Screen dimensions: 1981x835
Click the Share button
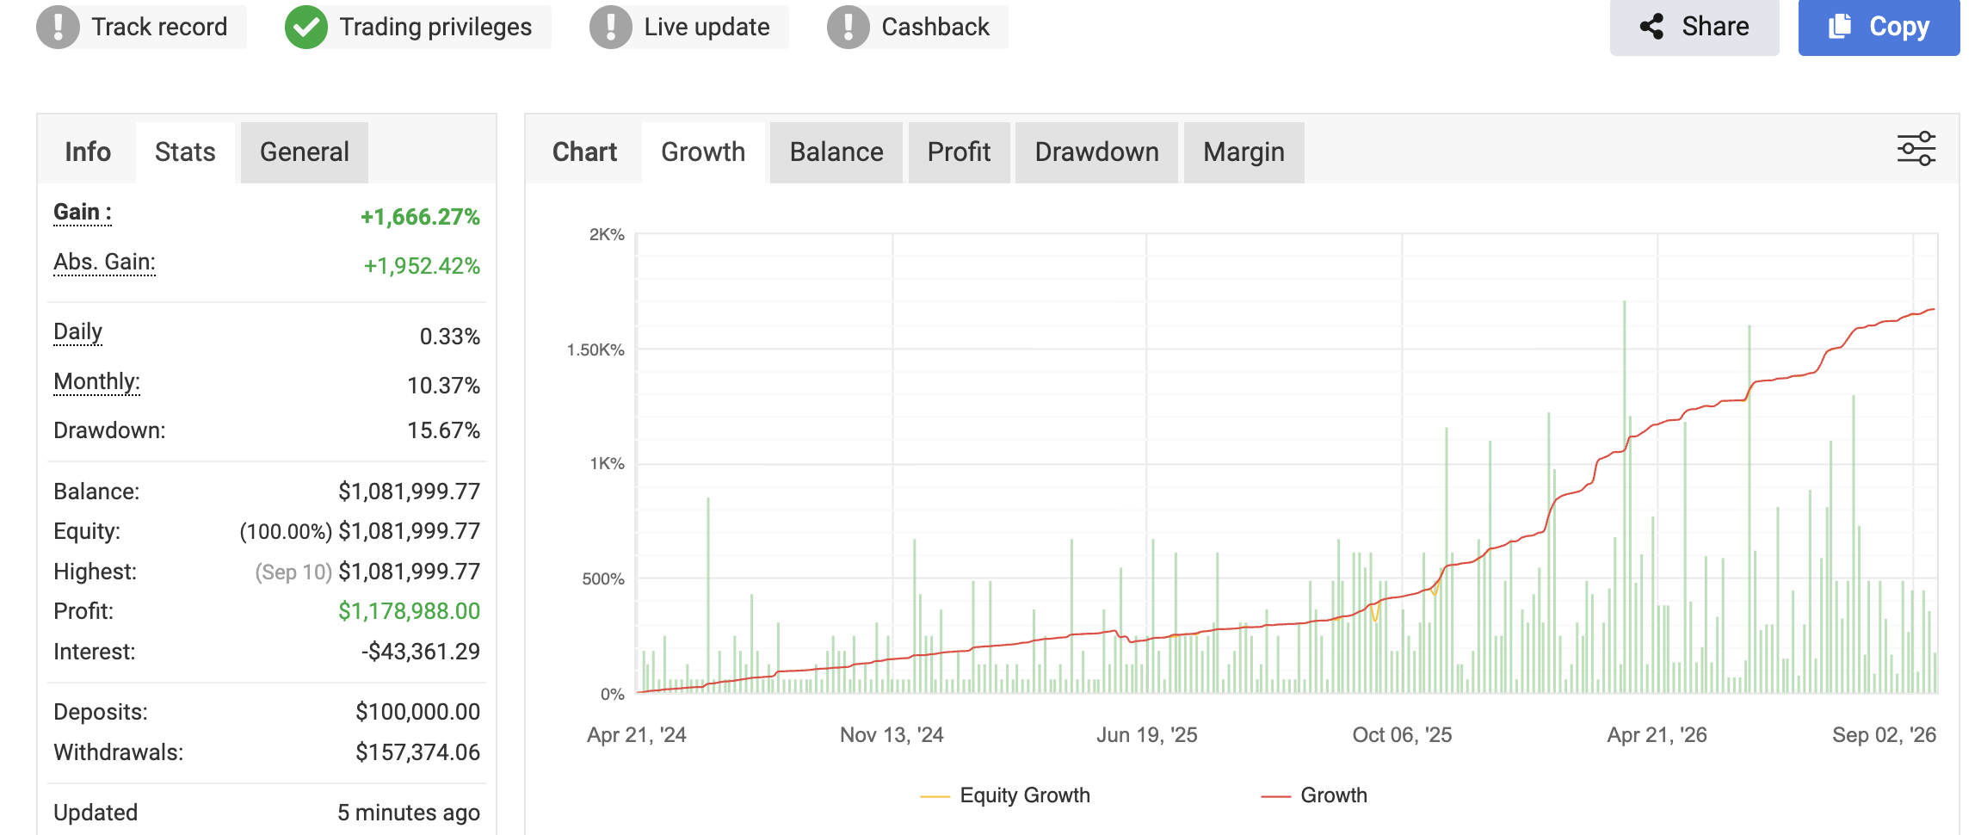pos(1694,27)
